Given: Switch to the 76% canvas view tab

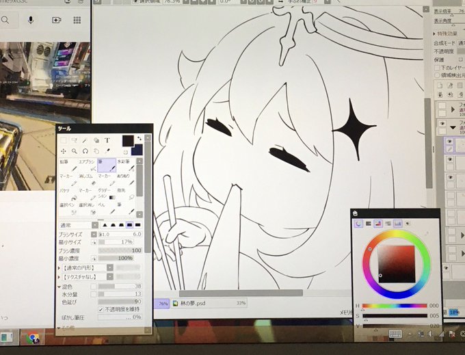Looking at the screenshot, I should pos(162,304).
